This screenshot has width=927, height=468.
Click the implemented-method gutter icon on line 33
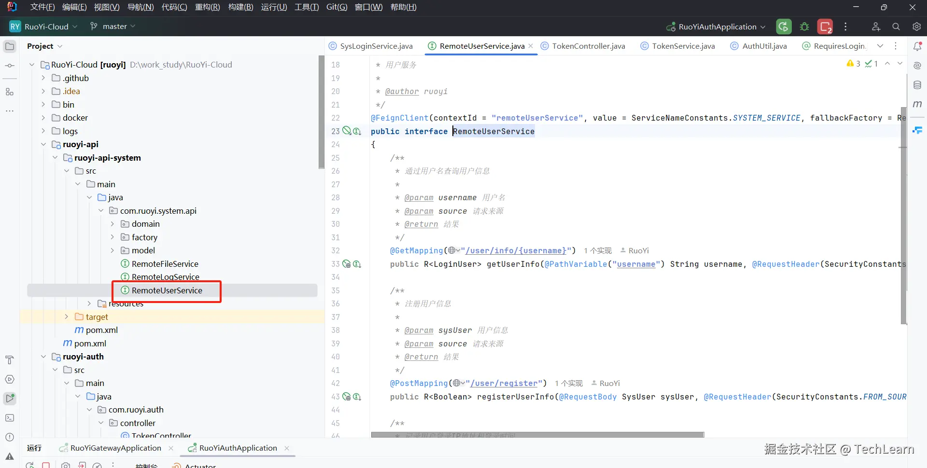357,264
